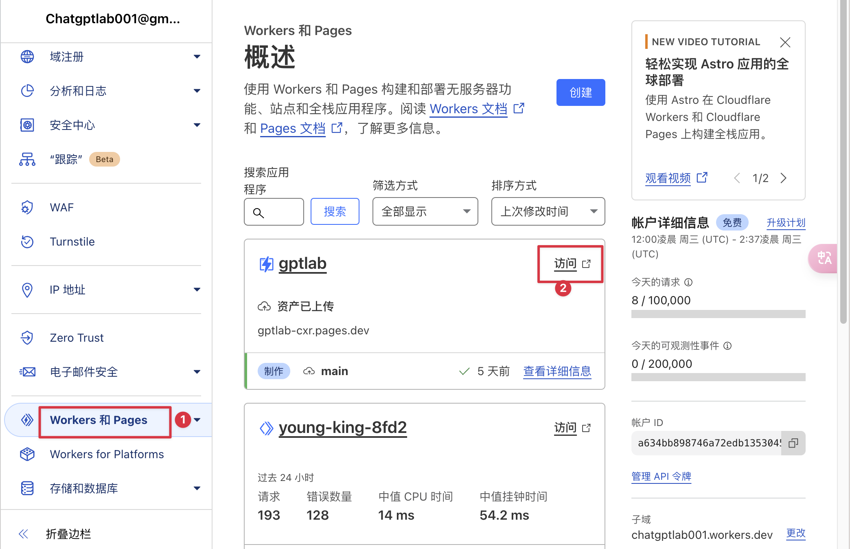The height and width of the screenshot is (549, 850).
Task: Copy the account ID with copy icon
Action: [x=793, y=443]
